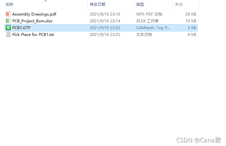Click the 29 KB size cell

pos(191,14)
